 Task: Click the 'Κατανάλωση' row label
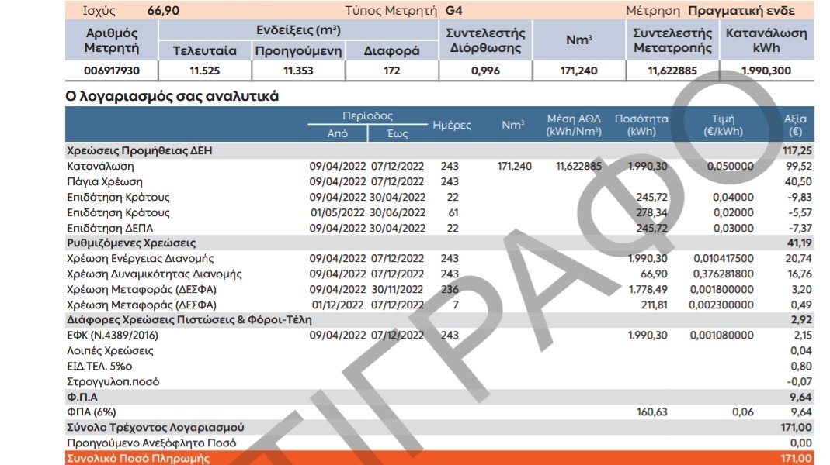(x=101, y=166)
